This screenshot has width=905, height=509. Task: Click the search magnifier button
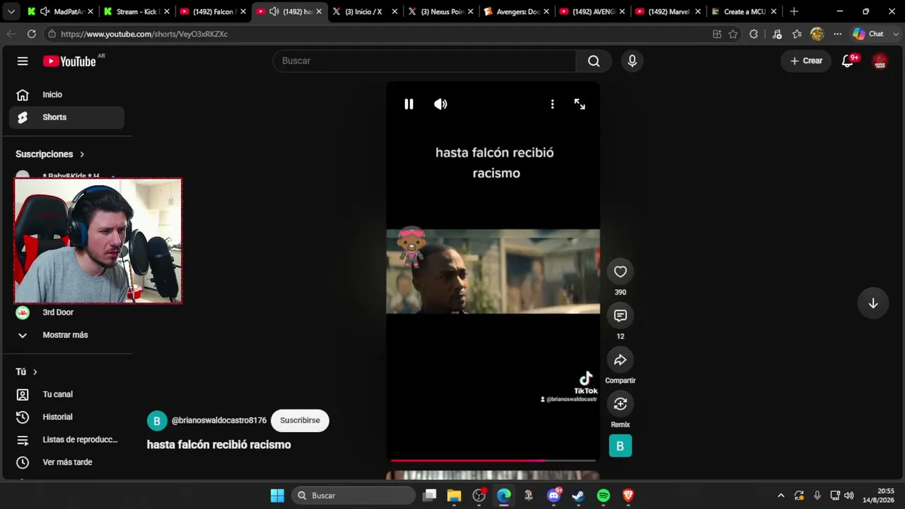[x=594, y=61]
